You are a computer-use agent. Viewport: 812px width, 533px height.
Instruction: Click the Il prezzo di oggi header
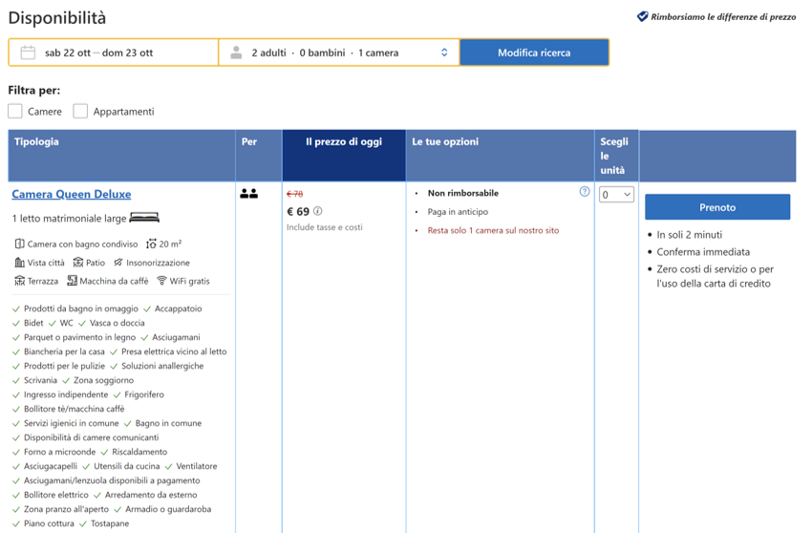343,142
